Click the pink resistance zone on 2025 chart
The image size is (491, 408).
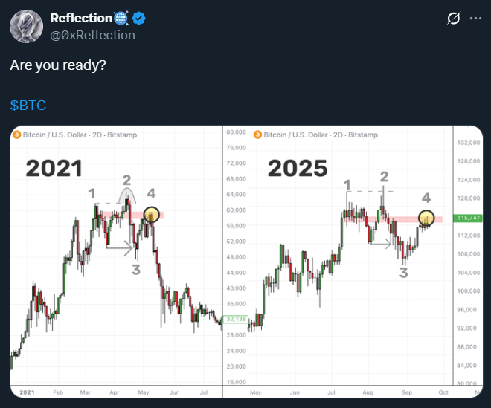point(394,219)
